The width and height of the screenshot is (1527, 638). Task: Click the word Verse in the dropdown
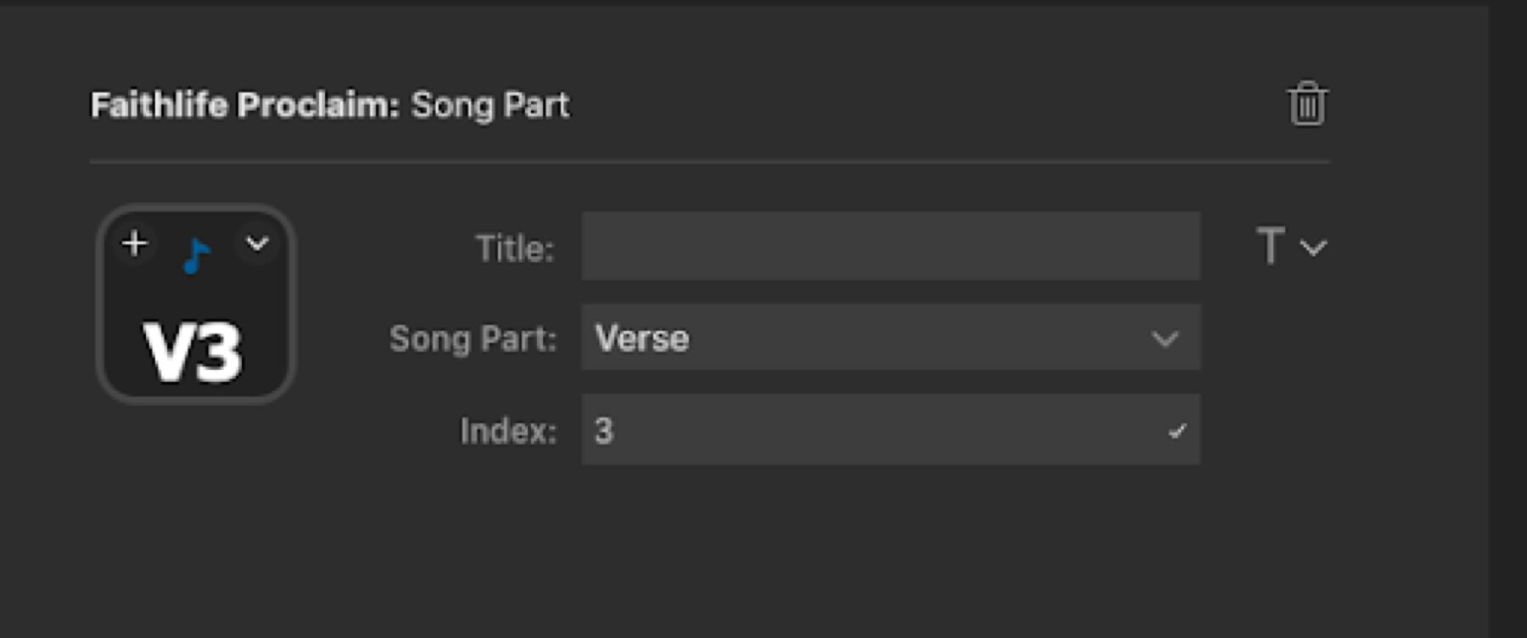tap(642, 339)
